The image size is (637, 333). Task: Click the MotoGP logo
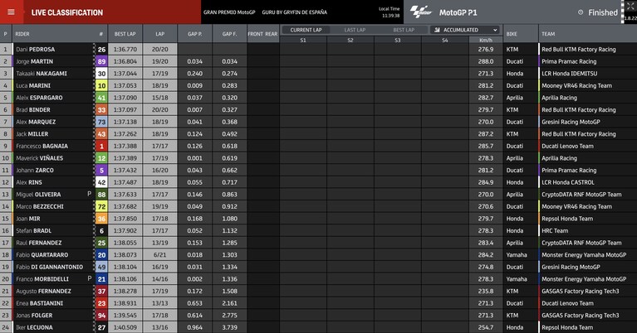click(421, 12)
